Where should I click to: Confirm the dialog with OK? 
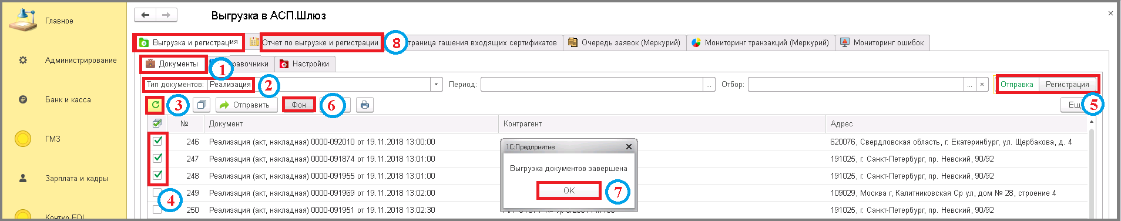point(569,190)
